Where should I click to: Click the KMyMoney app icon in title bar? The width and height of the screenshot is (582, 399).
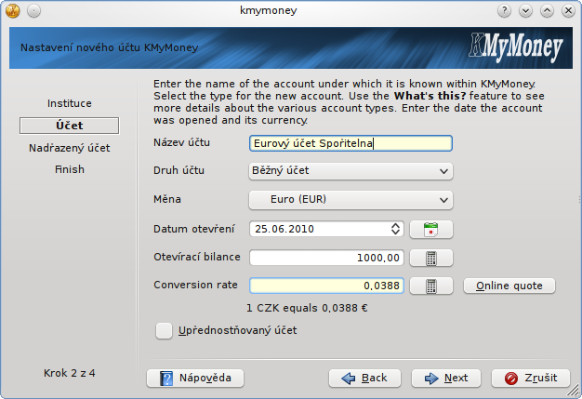coord(13,11)
